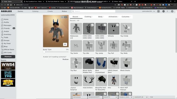Viewport: 177px width, 99px height.
Task: Open Official Store from the sidebar
Action: 7,50
